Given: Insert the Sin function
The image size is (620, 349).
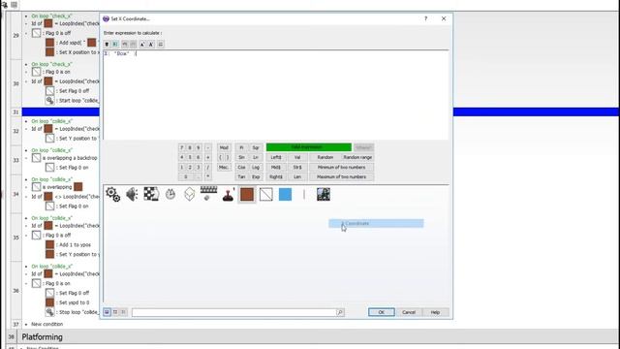Looking at the screenshot, I should (241, 157).
